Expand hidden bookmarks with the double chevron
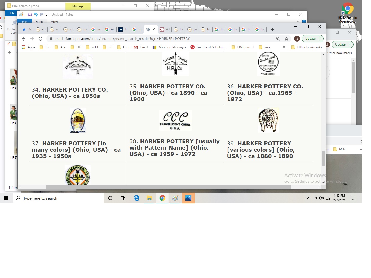The width and height of the screenshot is (371, 278). (x=284, y=47)
